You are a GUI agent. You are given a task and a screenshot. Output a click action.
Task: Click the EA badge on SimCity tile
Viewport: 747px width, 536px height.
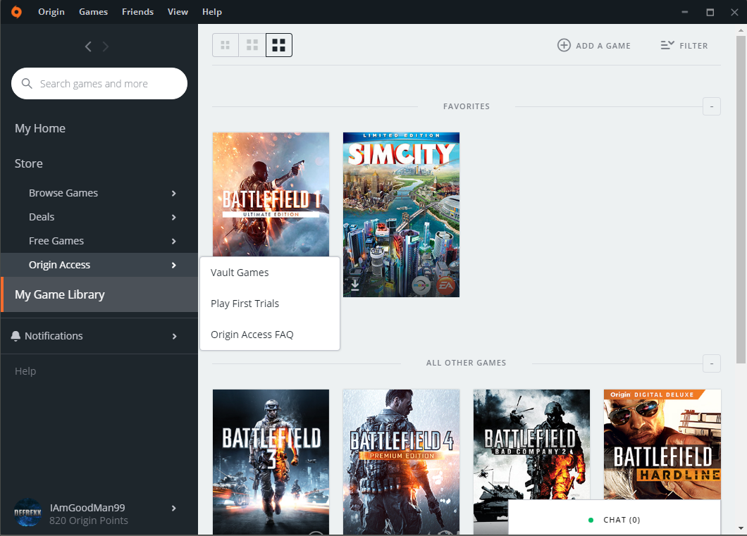pos(446,286)
